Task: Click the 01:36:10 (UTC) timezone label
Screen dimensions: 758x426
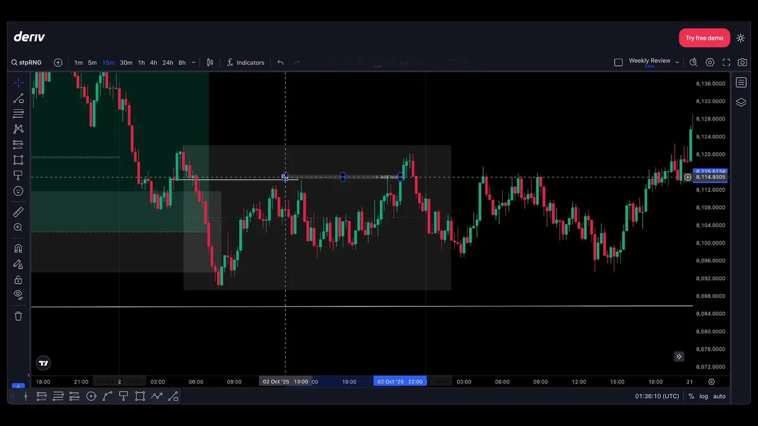Action: tap(657, 396)
